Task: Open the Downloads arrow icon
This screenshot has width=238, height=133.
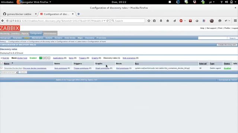Action: click(161, 21)
